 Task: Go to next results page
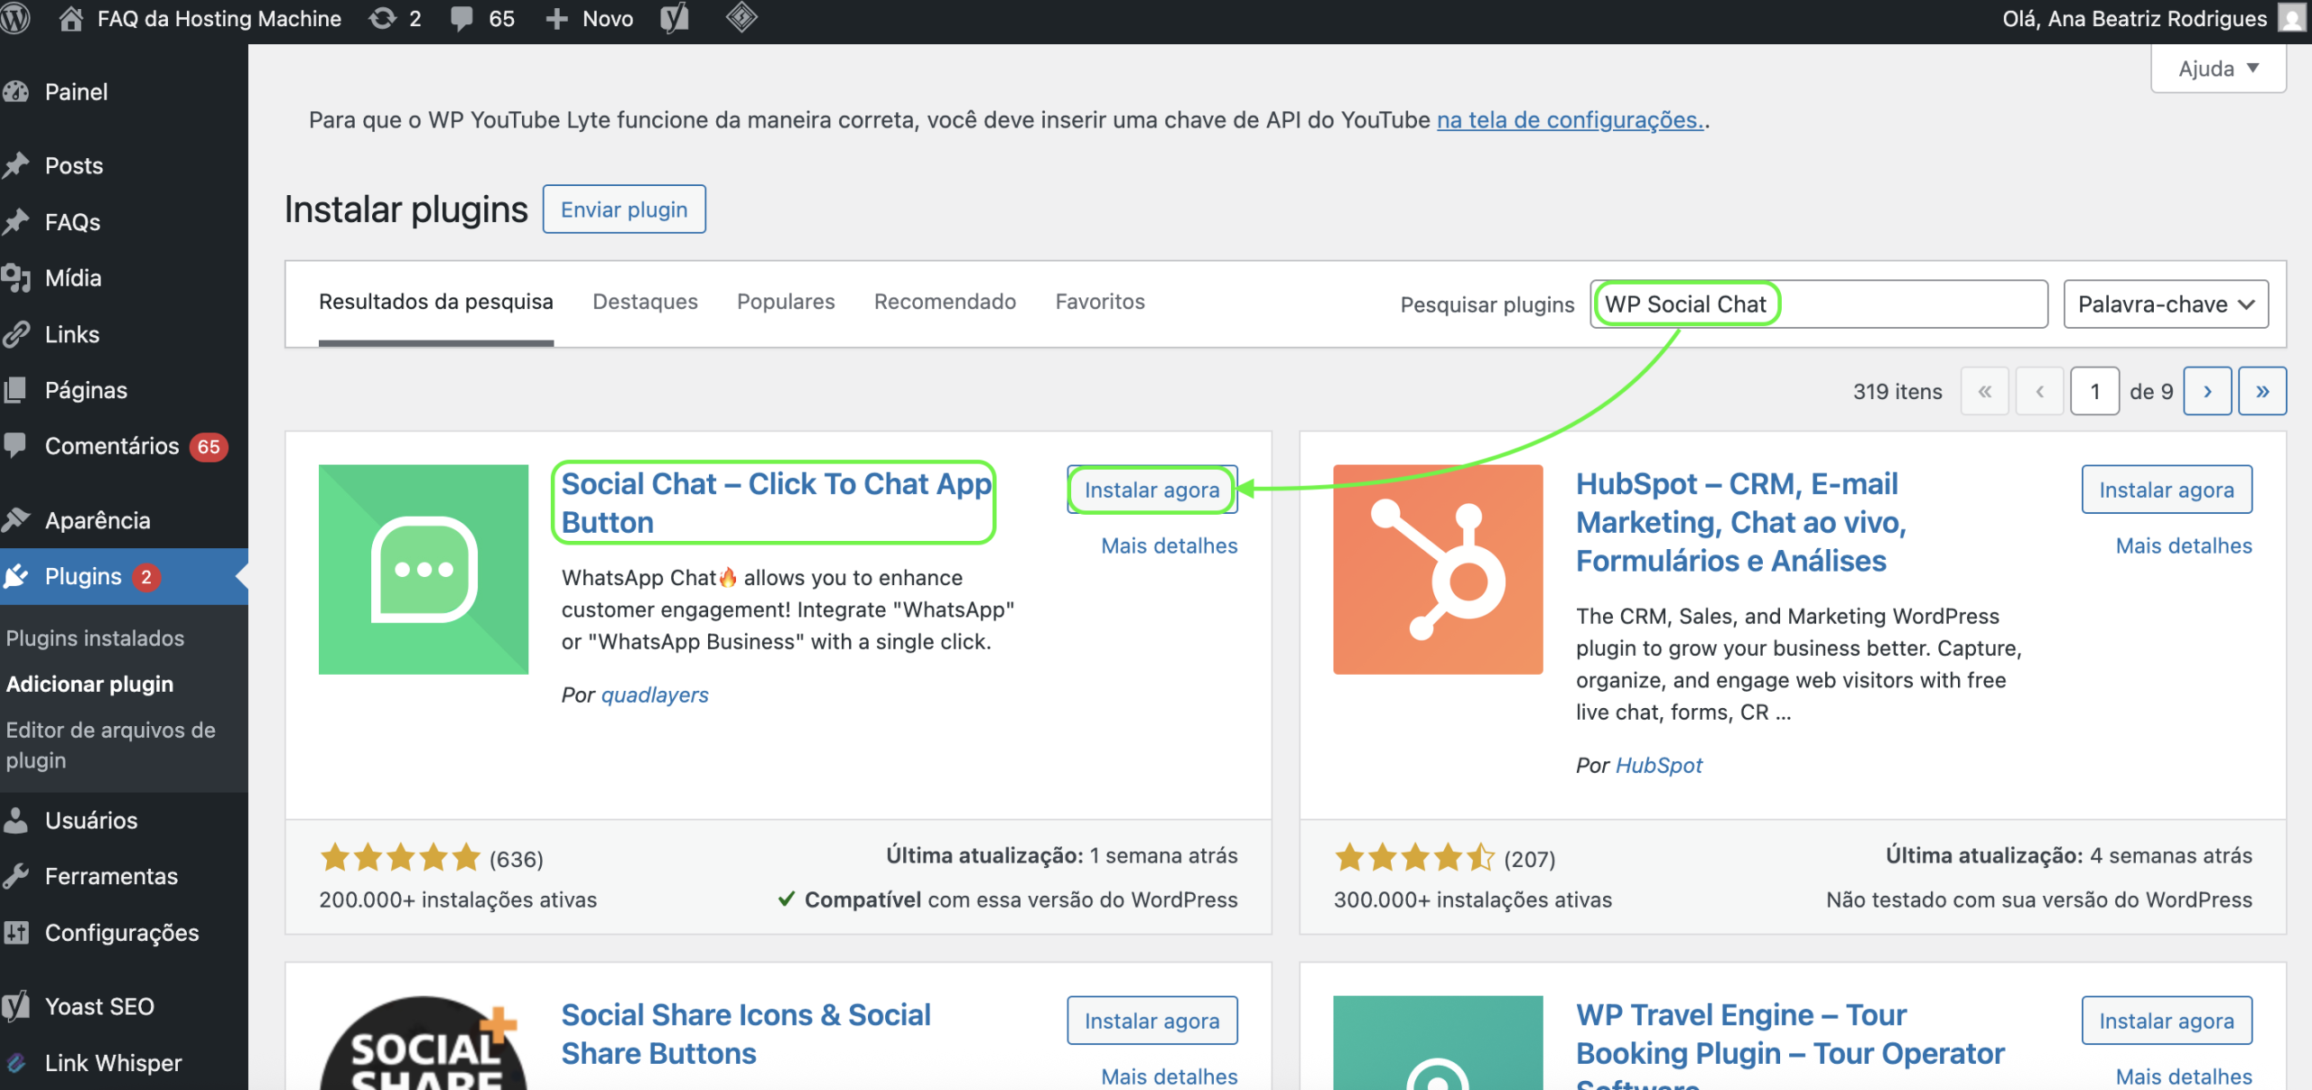click(2207, 391)
